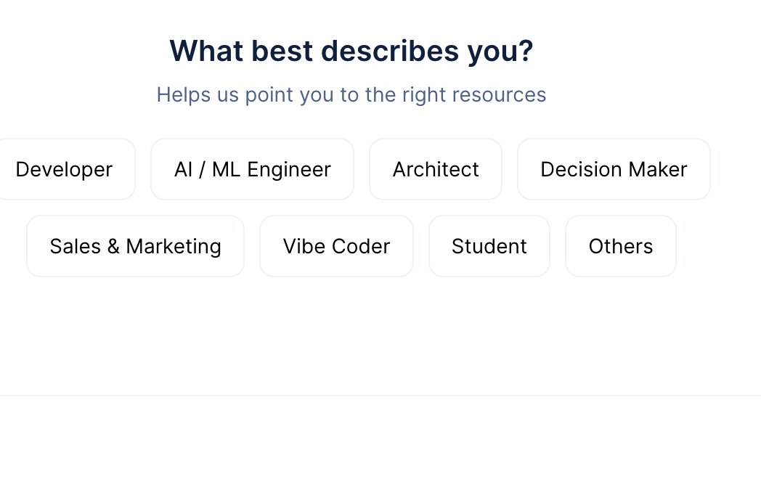Choose the Others option

click(x=621, y=246)
